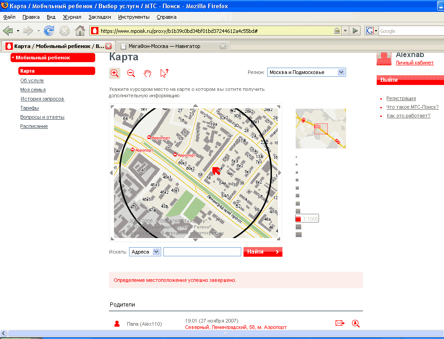Open the Закладки menu

pos(100,17)
